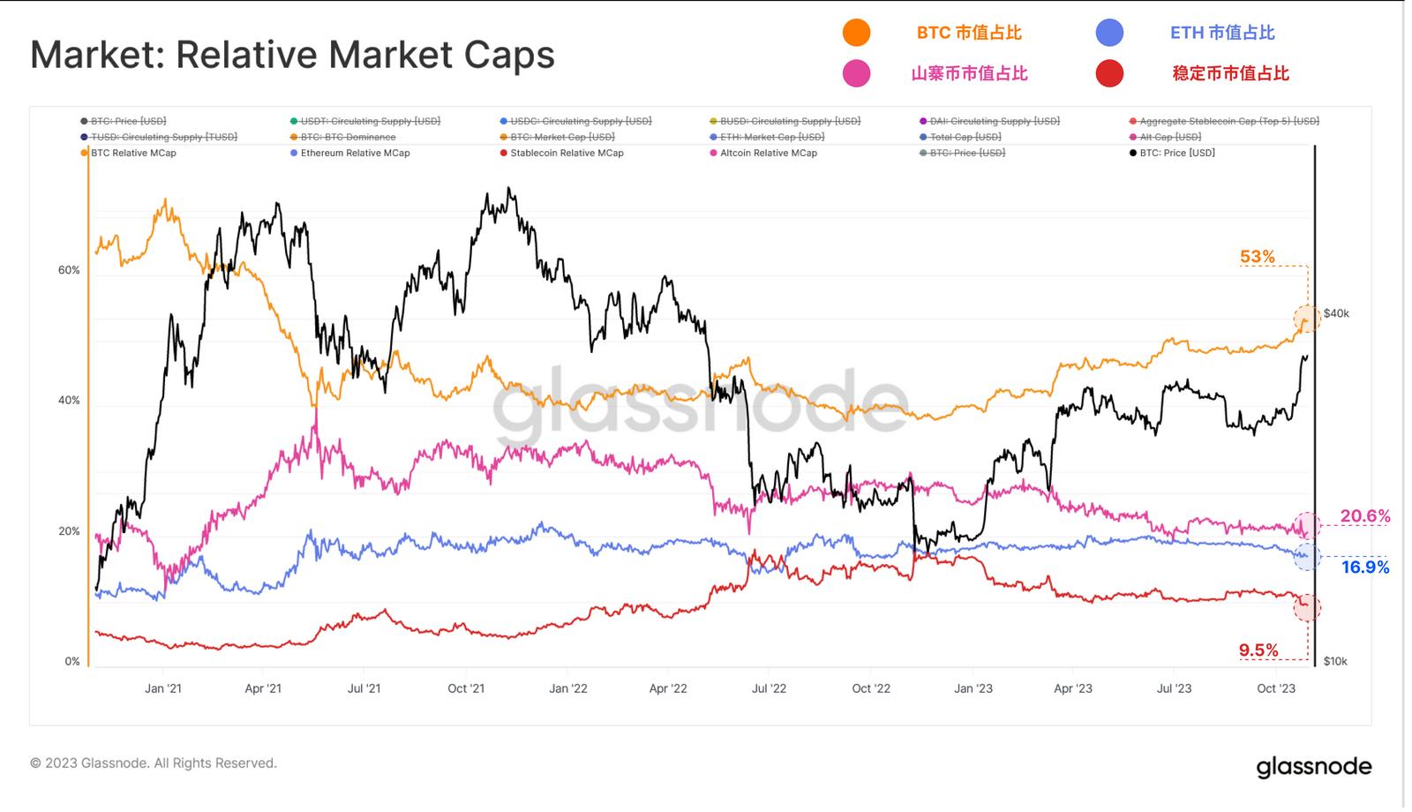Click the 53% BTC dominance annotation

tap(1257, 257)
